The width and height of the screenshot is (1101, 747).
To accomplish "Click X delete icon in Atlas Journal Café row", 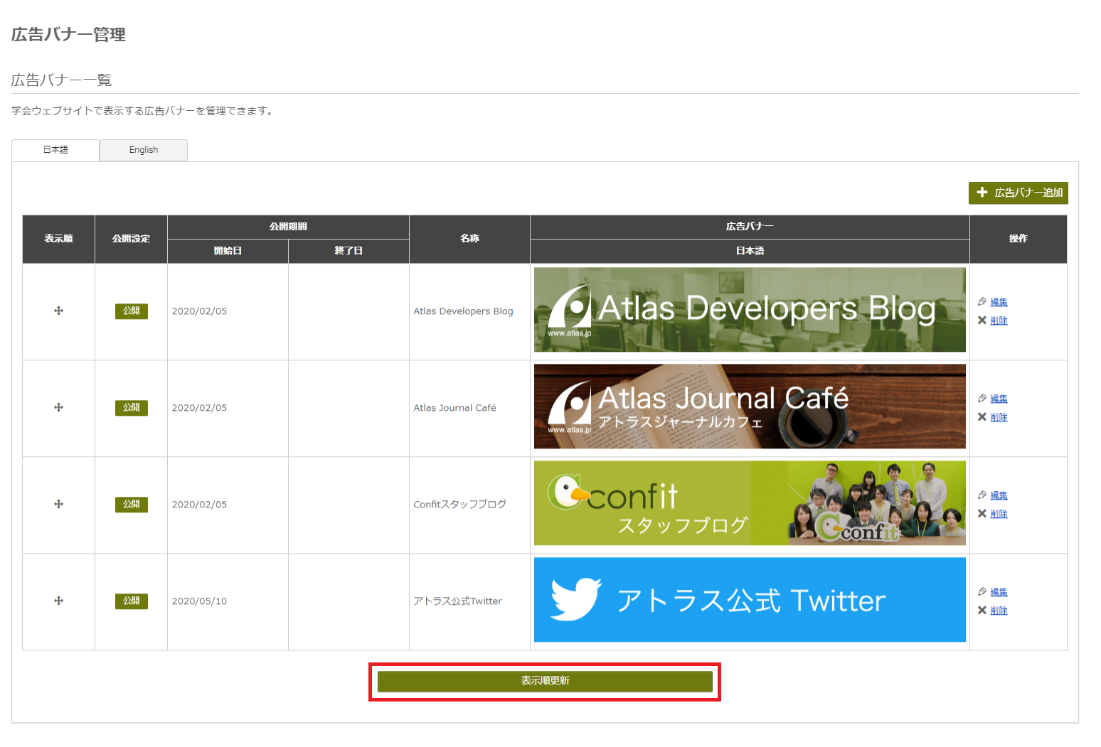I will (x=982, y=417).
